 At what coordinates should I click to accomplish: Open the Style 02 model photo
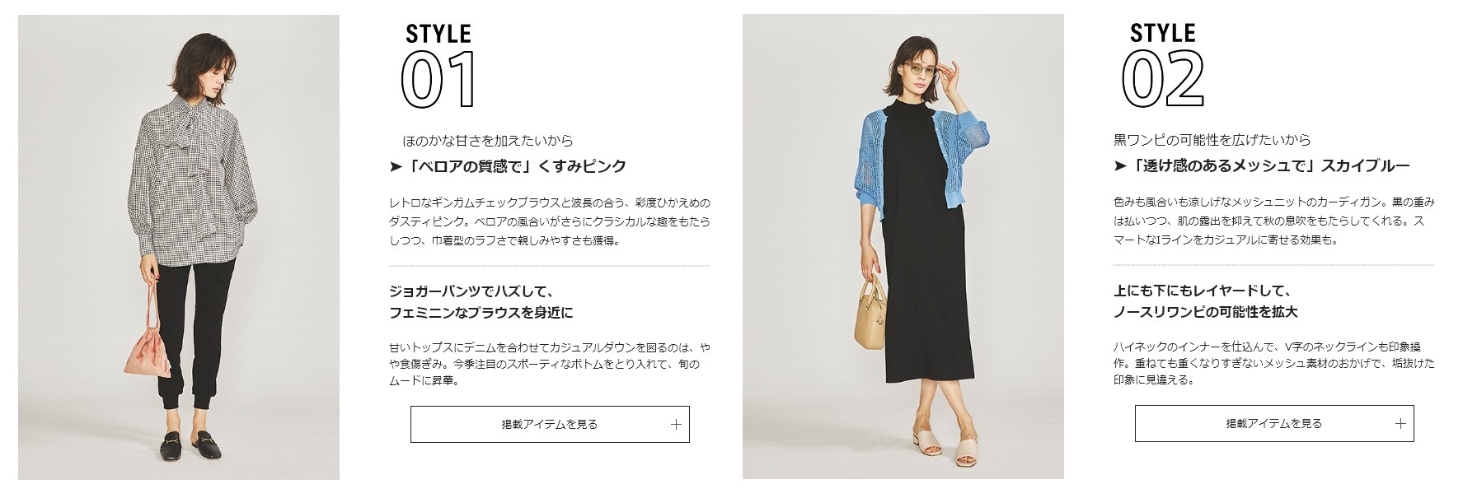[x=903, y=247]
